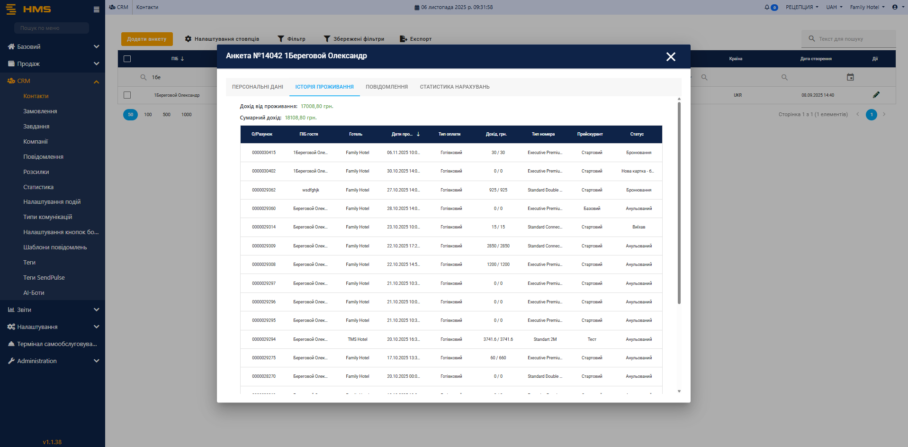908x447 pixels.
Task: Open Налаштування стовпців gear settings
Action: pos(188,39)
